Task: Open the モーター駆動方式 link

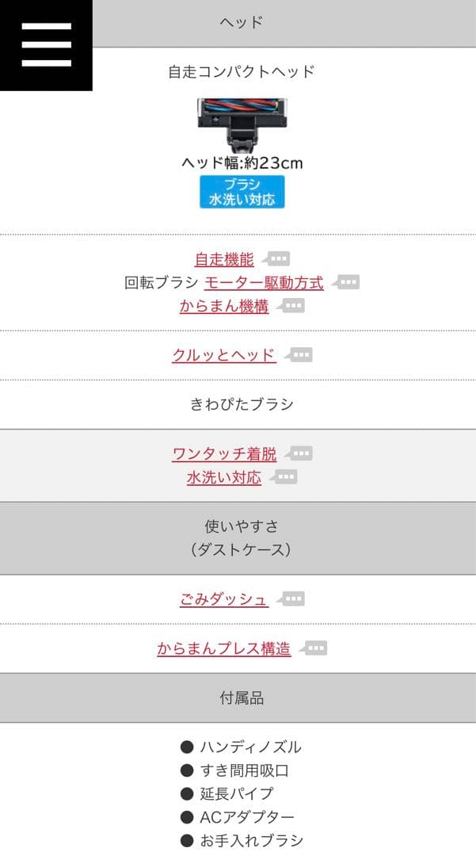Action: pyautogui.click(x=264, y=283)
